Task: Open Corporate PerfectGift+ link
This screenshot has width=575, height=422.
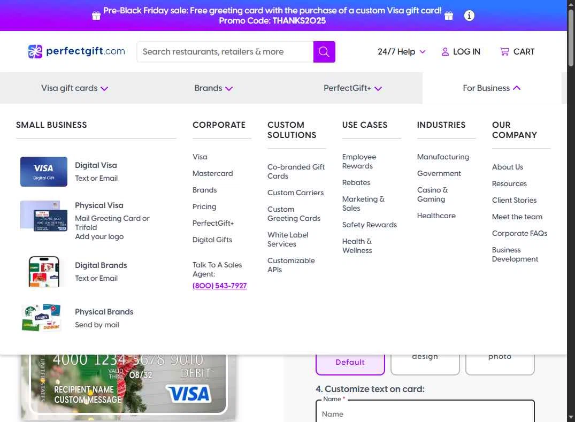Action: coord(213,223)
